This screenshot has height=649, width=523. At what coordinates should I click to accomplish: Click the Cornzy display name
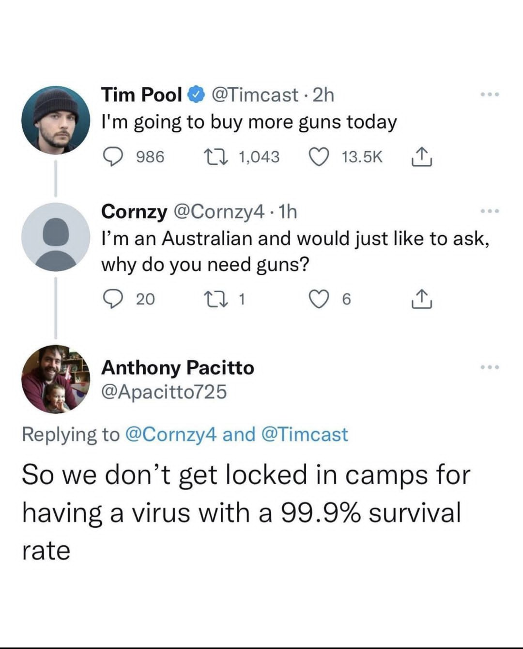(134, 211)
